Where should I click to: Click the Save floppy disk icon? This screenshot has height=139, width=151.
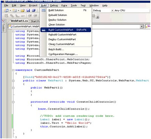(28, 11)
